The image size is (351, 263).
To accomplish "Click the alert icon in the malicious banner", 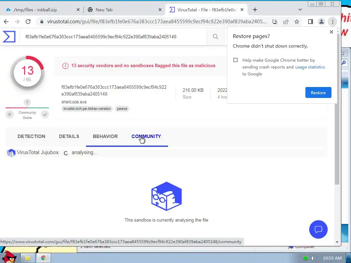I will click(65, 66).
